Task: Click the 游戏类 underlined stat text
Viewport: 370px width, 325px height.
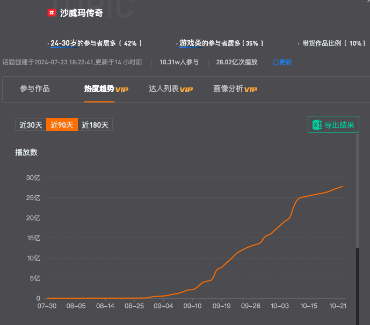Action: [191, 43]
